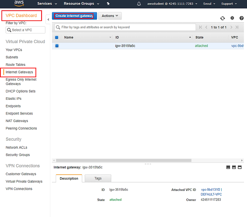This screenshot has height=217, width=247.
Task: Go to last page of results
Action: (237, 27)
